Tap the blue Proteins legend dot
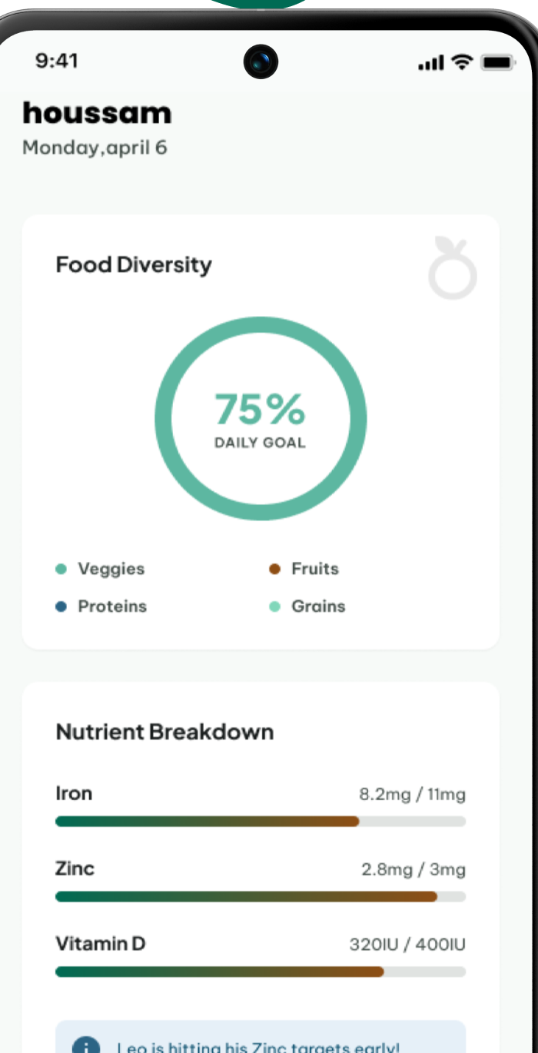 click(x=61, y=606)
